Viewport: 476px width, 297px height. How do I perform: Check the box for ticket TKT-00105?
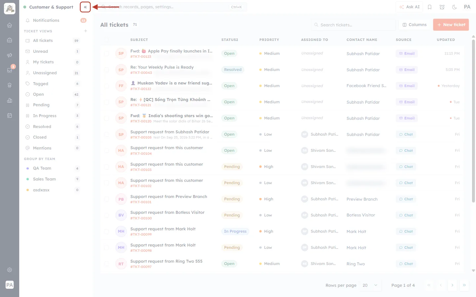pyautogui.click(x=106, y=134)
